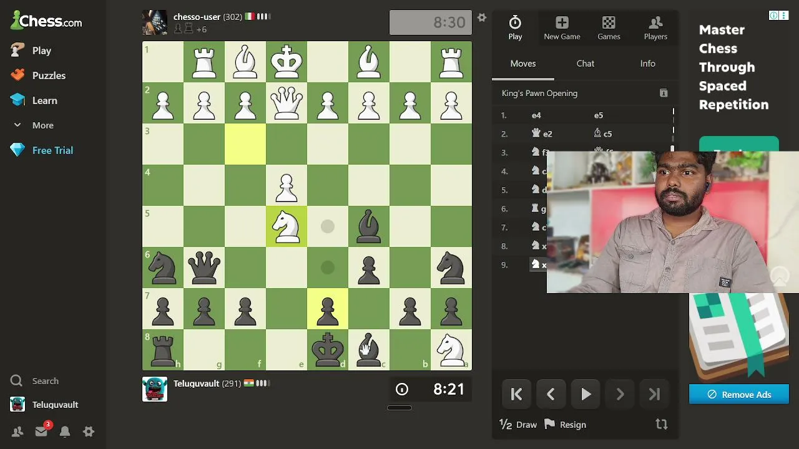Viewport: 799px width, 449px height.
Task: Flip the board with arrows icon
Action: tap(662, 425)
